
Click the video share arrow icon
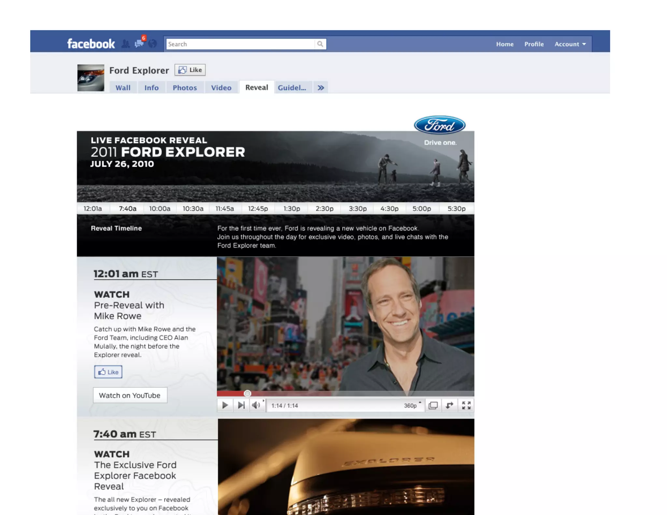pyautogui.click(x=449, y=405)
